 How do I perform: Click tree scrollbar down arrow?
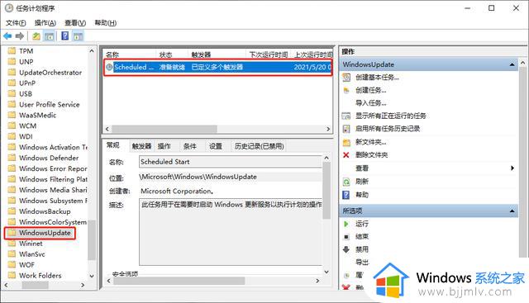click(x=92, y=276)
